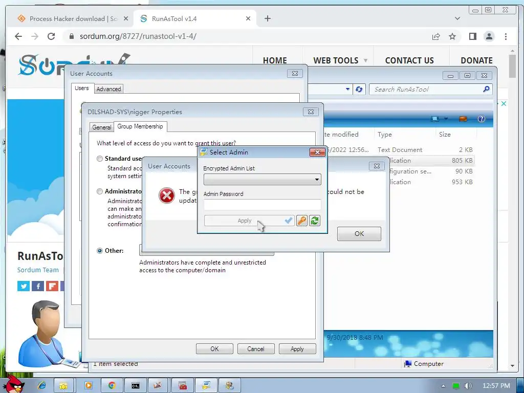The height and width of the screenshot is (393, 524).
Task: Go back with Chrome's back arrow
Action: (x=18, y=36)
